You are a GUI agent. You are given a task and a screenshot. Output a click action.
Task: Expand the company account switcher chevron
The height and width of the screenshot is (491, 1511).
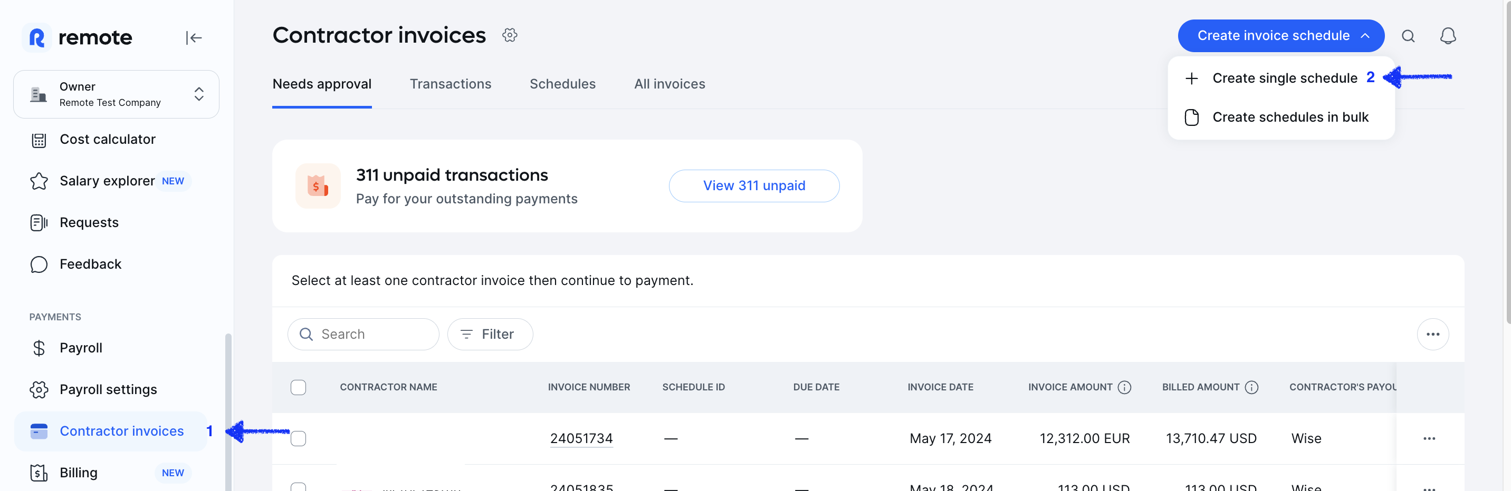(x=199, y=94)
